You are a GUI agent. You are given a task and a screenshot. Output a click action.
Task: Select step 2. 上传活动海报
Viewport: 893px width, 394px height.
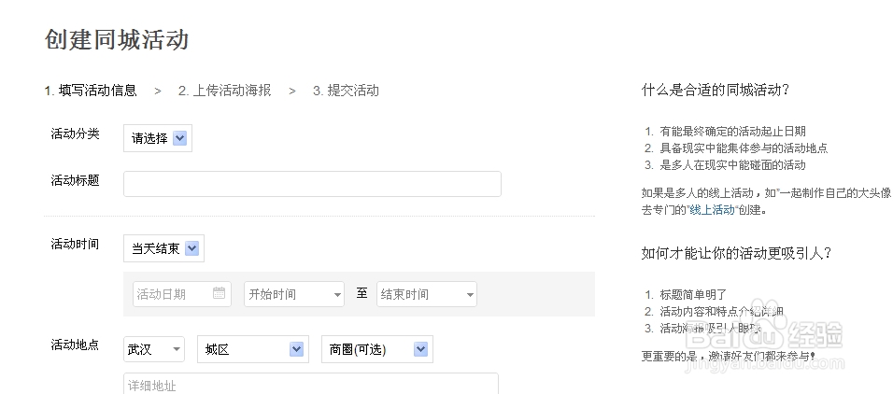pos(224,91)
